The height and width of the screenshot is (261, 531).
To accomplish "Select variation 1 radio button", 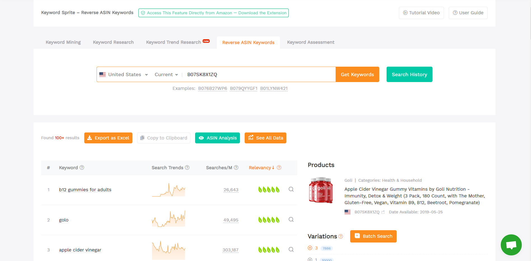I will click(310, 259).
